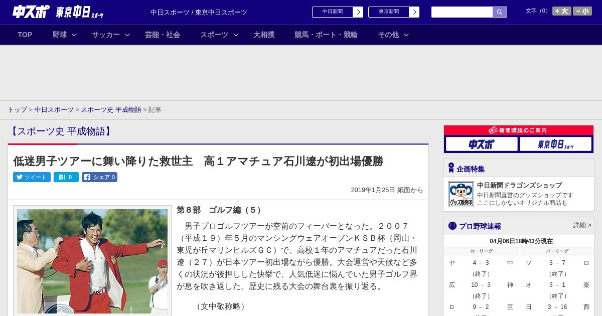Go to トップ breadcrumb link

click(17, 109)
